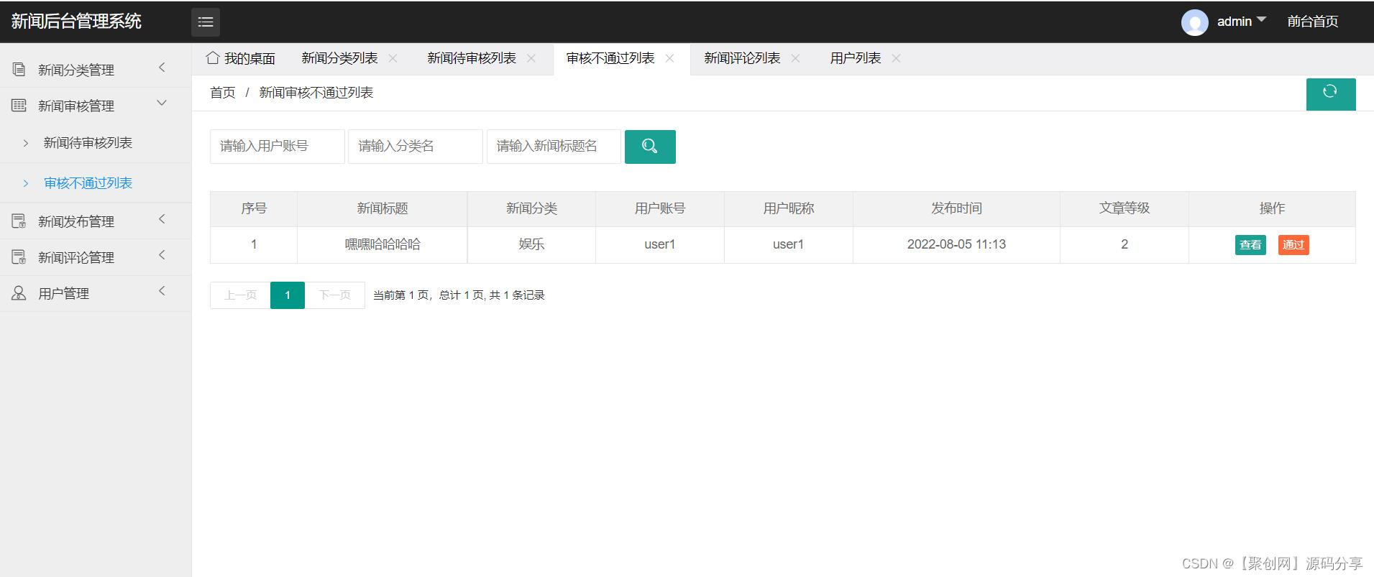Open the admin dropdown arrow
1374x577 pixels.
[1261, 19]
